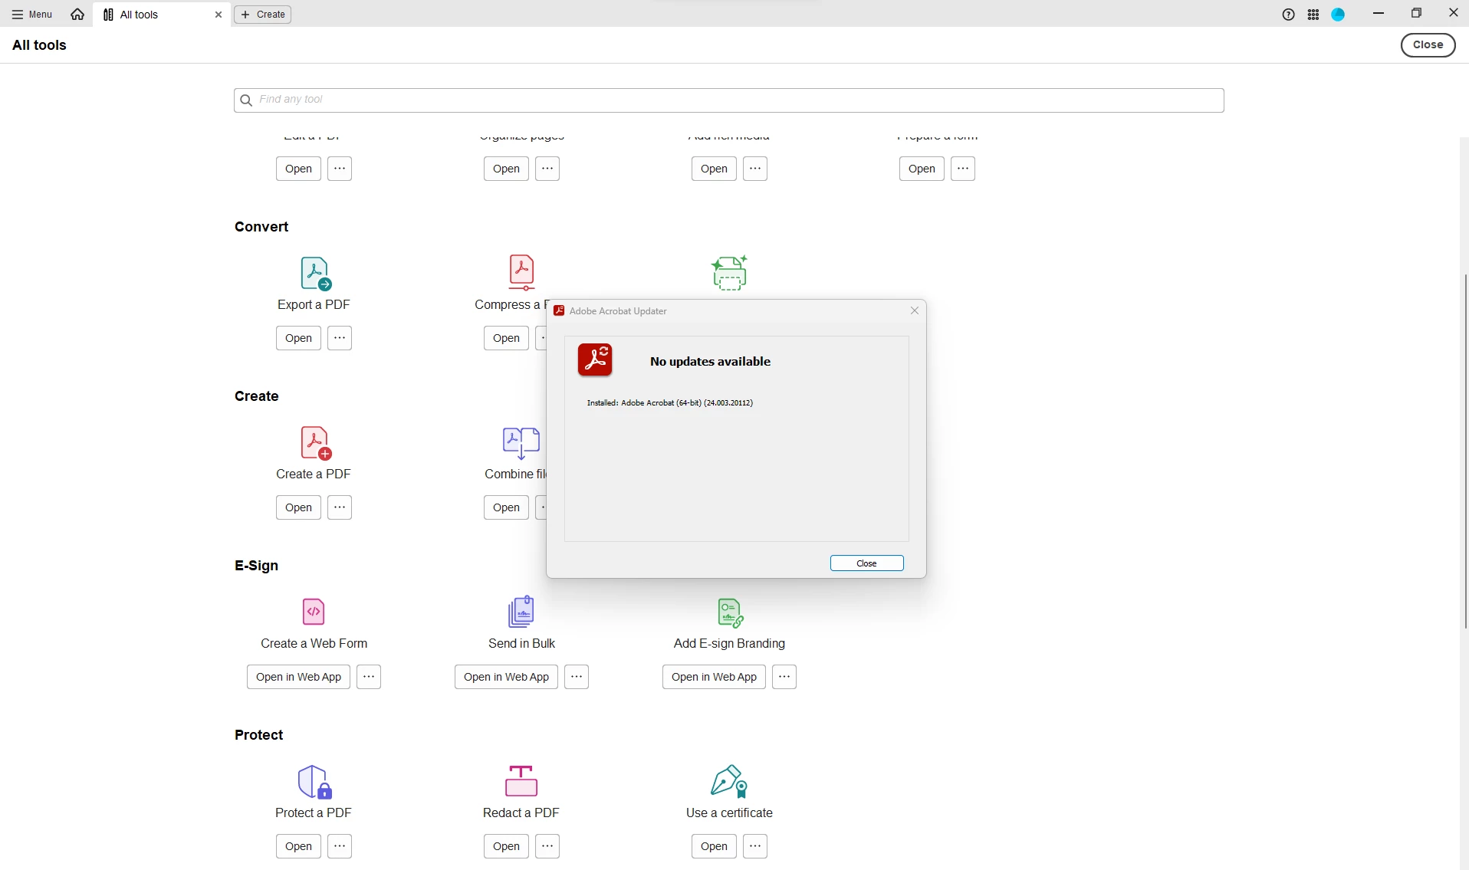
Task: Show more options for Use a certificate
Action: click(x=755, y=846)
